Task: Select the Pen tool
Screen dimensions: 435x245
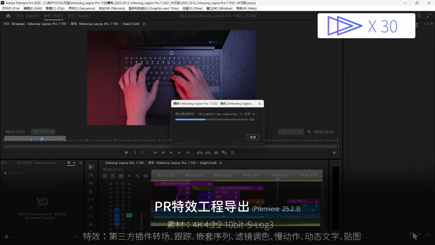Action: click(x=91, y=208)
